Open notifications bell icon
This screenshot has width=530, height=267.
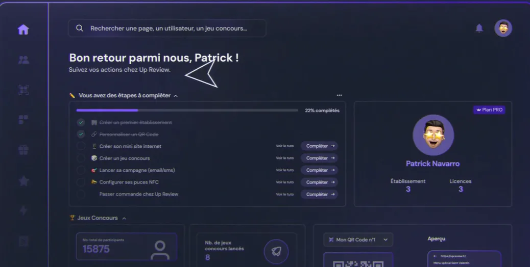coord(479,28)
